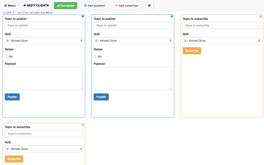The width and height of the screenshot is (264, 165).
Task: Open the gear settings icon
Action: 149,6
